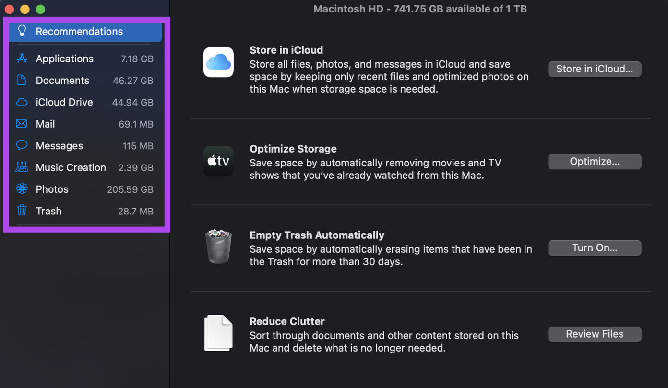Click the Reduce Clutter document icon
Screen dimensions: 668x388
[218, 333]
